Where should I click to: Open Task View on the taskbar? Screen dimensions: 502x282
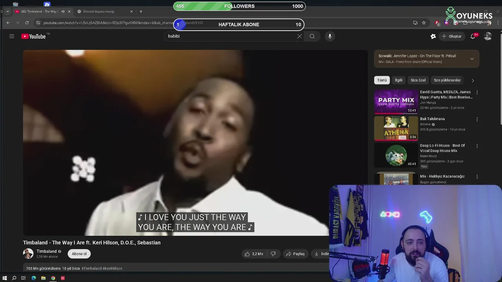24,278
